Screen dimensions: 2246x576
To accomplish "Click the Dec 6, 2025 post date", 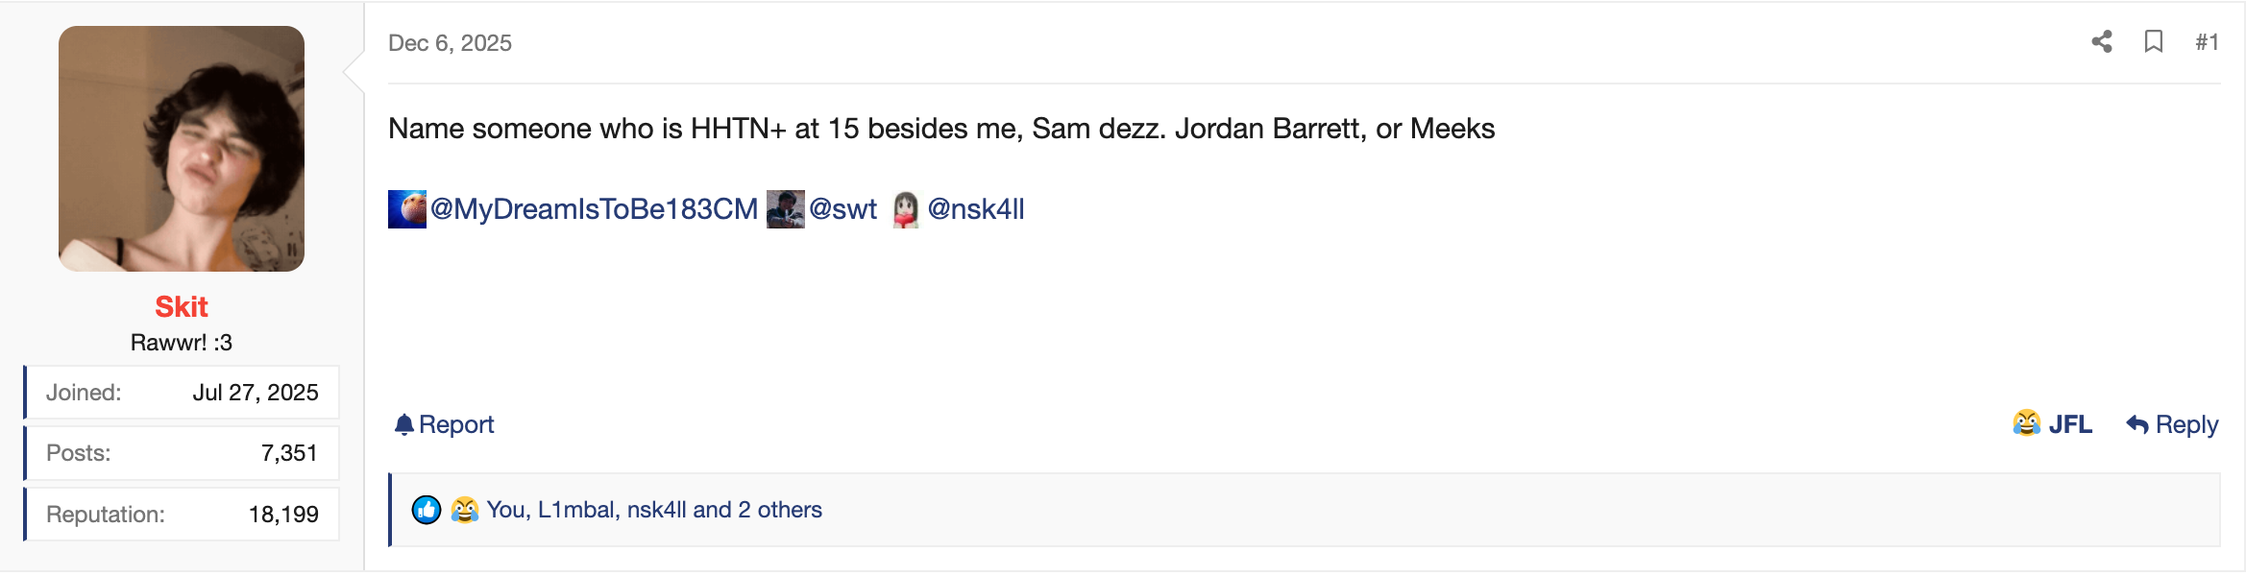I will [450, 43].
